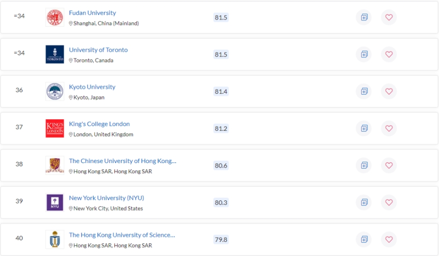439x256 pixels.
Task: Open Kyoto University link
Action: pos(92,87)
